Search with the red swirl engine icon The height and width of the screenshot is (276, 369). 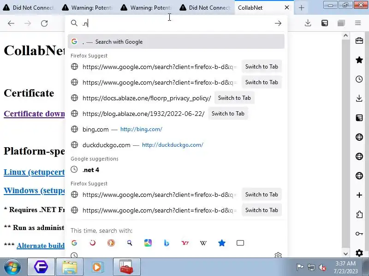click(93, 243)
